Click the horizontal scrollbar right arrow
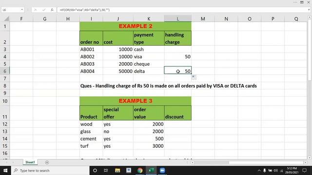The image size is (312, 175). tap(305, 162)
